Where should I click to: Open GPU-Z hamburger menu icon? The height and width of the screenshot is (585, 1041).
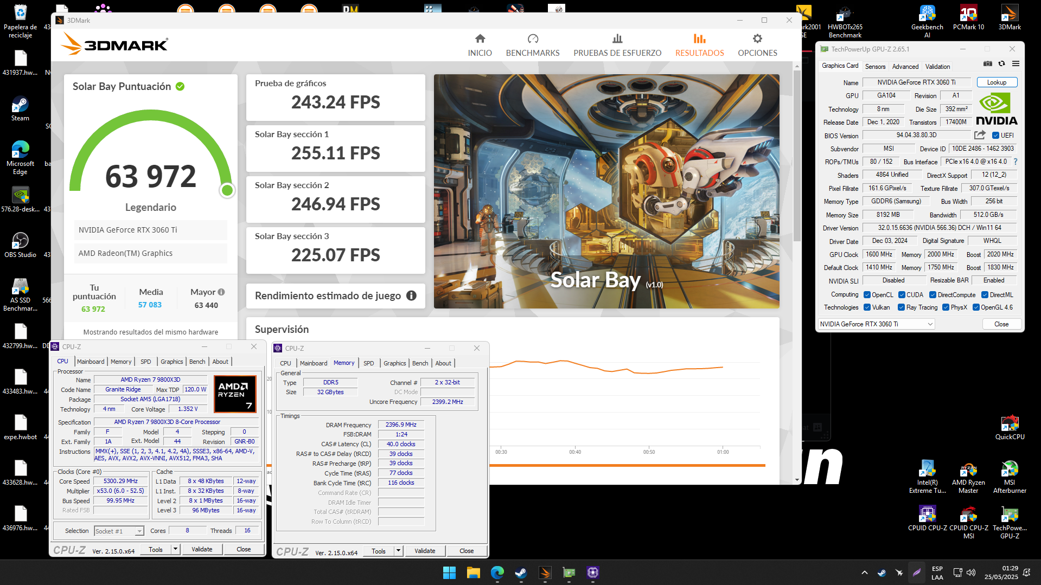point(1016,64)
